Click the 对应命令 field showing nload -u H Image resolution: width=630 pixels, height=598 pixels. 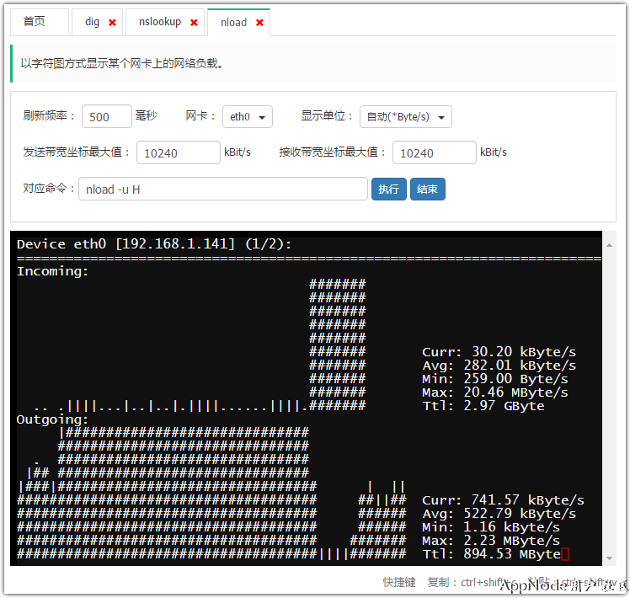223,189
